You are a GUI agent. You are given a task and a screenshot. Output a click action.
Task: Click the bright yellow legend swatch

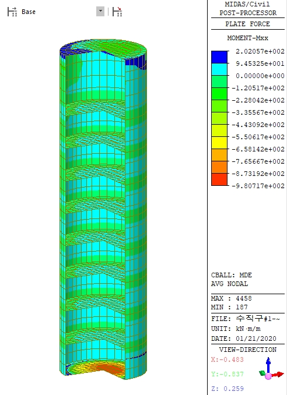point(219,143)
